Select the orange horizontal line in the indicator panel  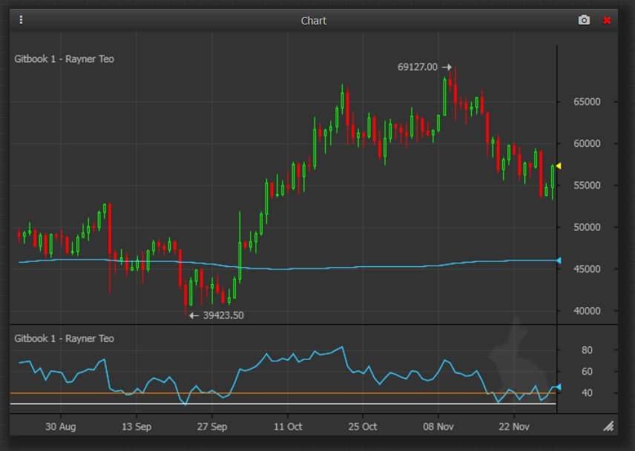pos(148,393)
